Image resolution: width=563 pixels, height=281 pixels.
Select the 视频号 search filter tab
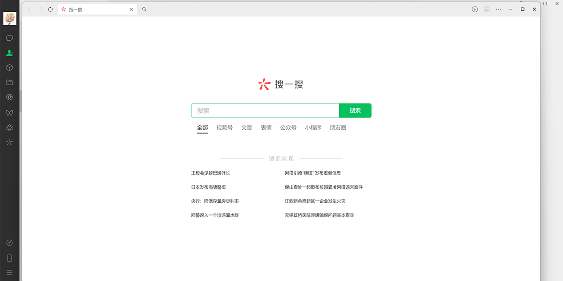click(224, 127)
